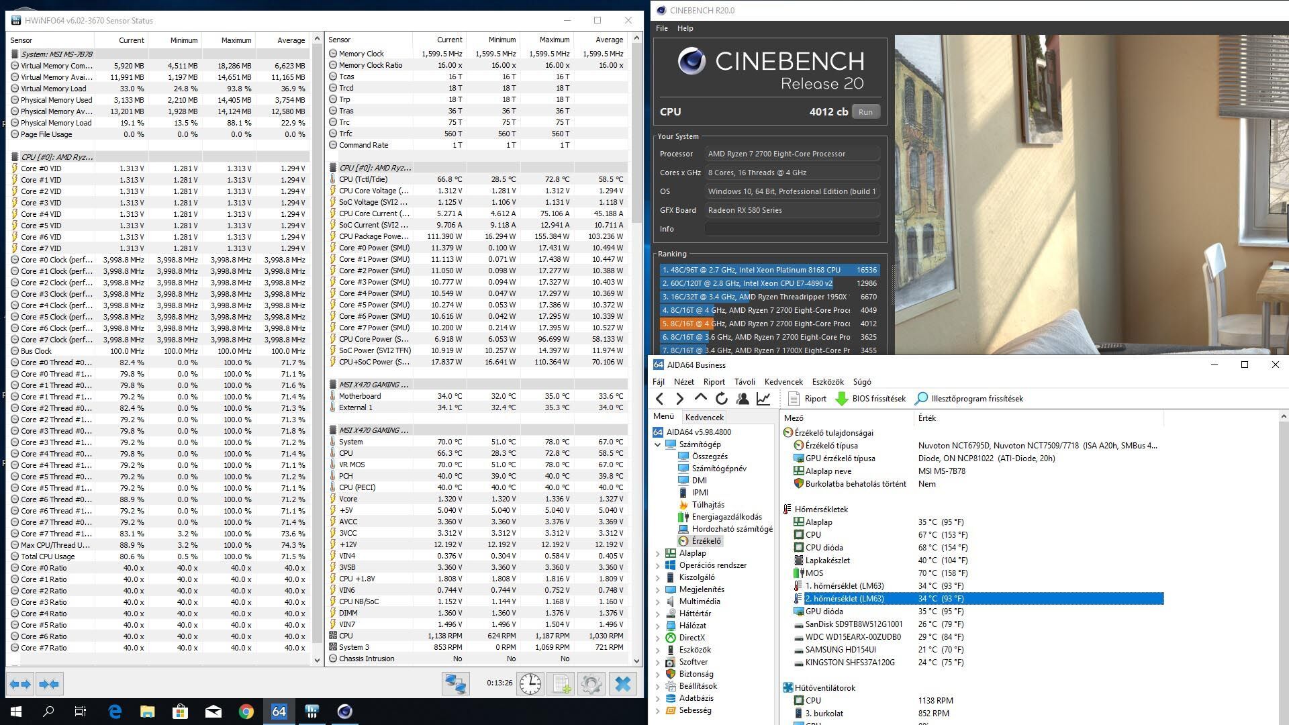The image size is (1289, 725).
Task: Launch Chrome from taskbar
Action: pos(246,712)
